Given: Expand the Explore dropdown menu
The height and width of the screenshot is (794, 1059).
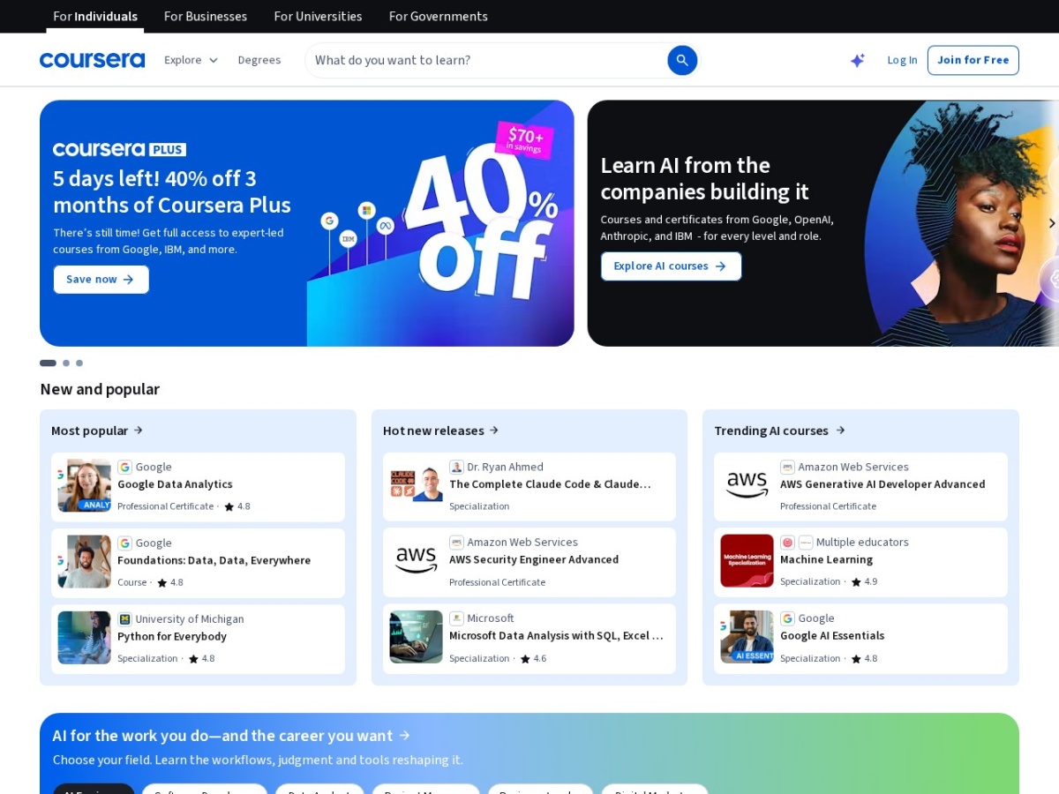Looking at the screenshot, I should pyautogui.click(x=191, y=60).
